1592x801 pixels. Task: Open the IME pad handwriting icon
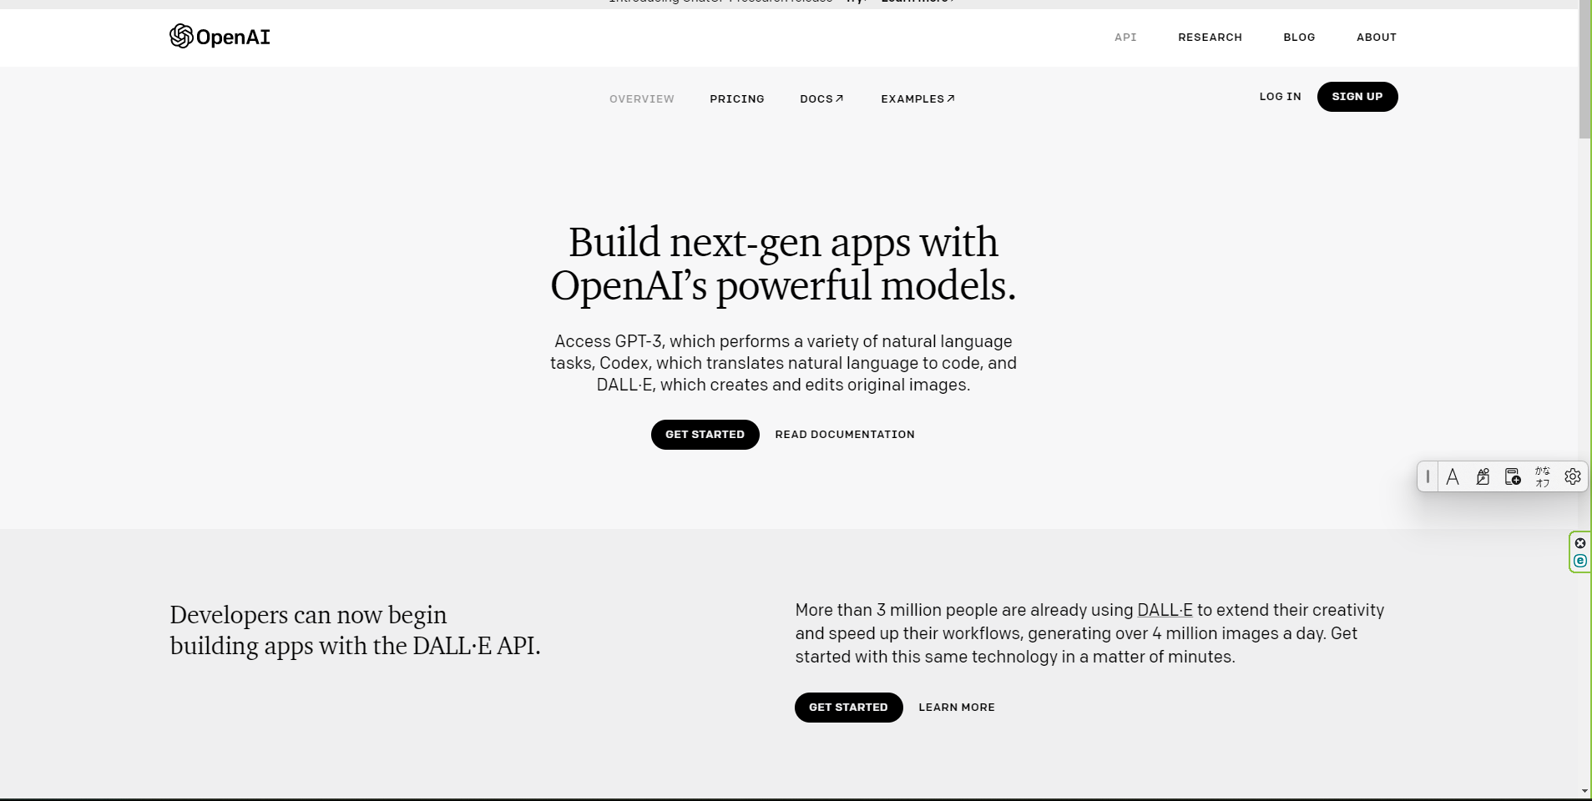click(x=1483, y=477)
